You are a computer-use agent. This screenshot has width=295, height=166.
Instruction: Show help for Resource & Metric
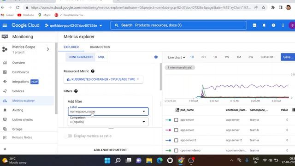coord(93,71)
